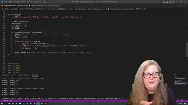Switch to the Nested_Repetition_Structures_01.py tab
Viewport: 188px width, 105px height.
pos(16,6)
